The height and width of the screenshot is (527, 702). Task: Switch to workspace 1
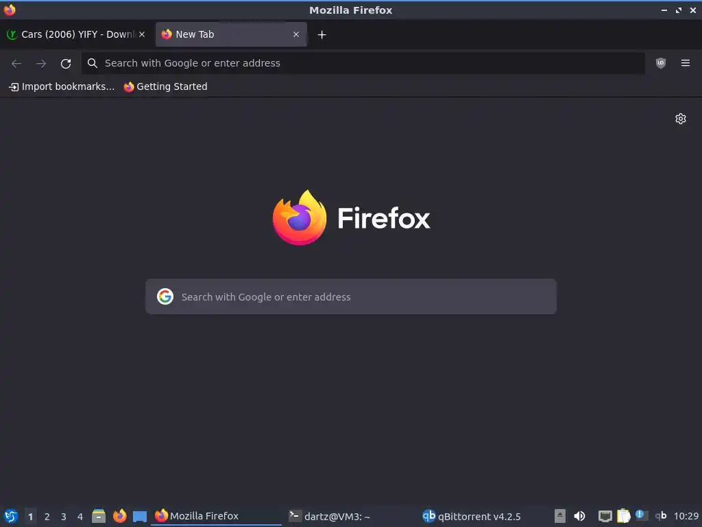coord(30,517)
